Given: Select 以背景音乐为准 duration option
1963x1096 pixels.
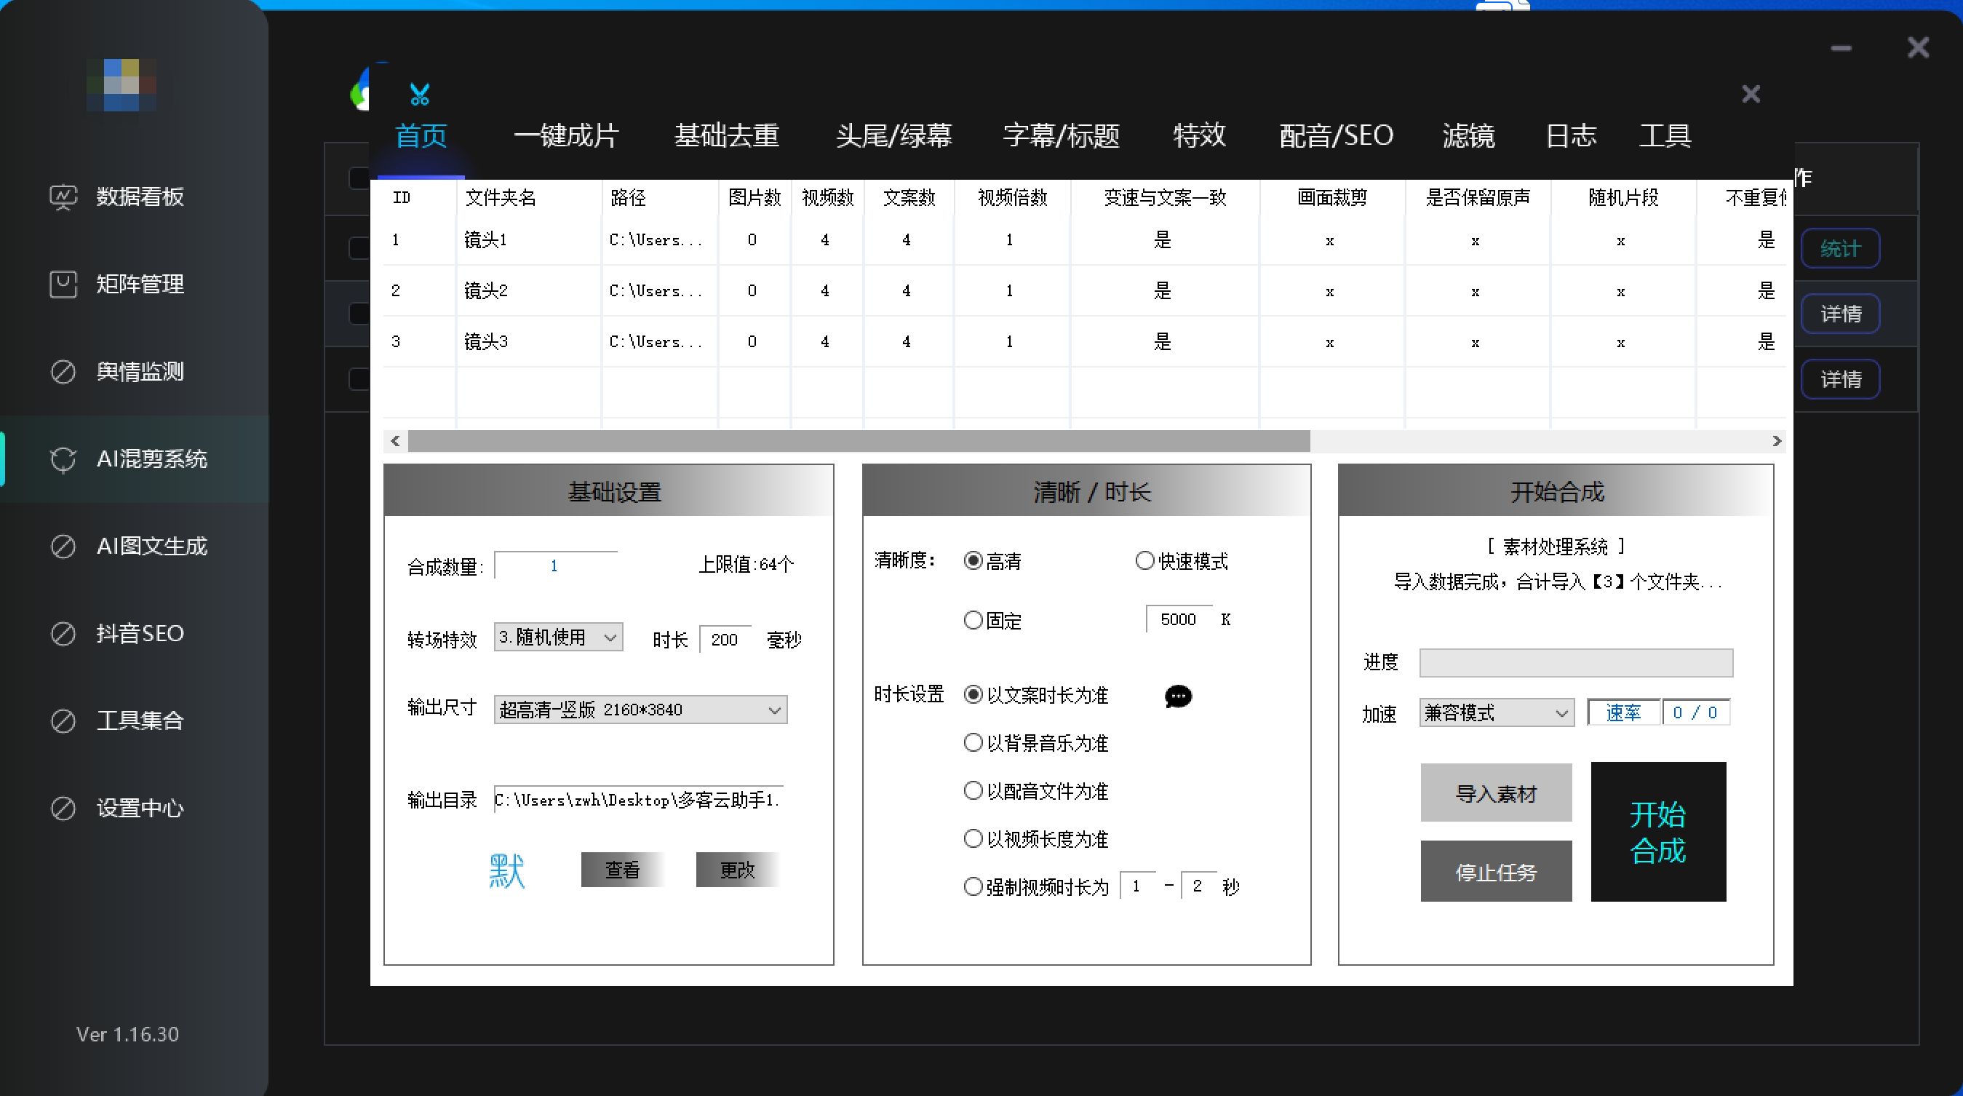Looking at the screenshot, I should coord(973,743).
